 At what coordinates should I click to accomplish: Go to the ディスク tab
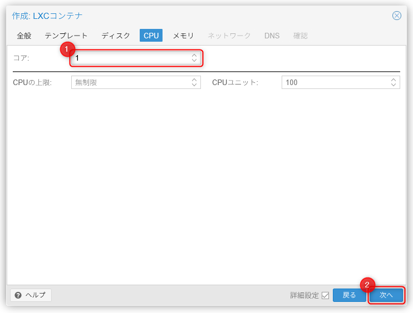pos(116,36)
